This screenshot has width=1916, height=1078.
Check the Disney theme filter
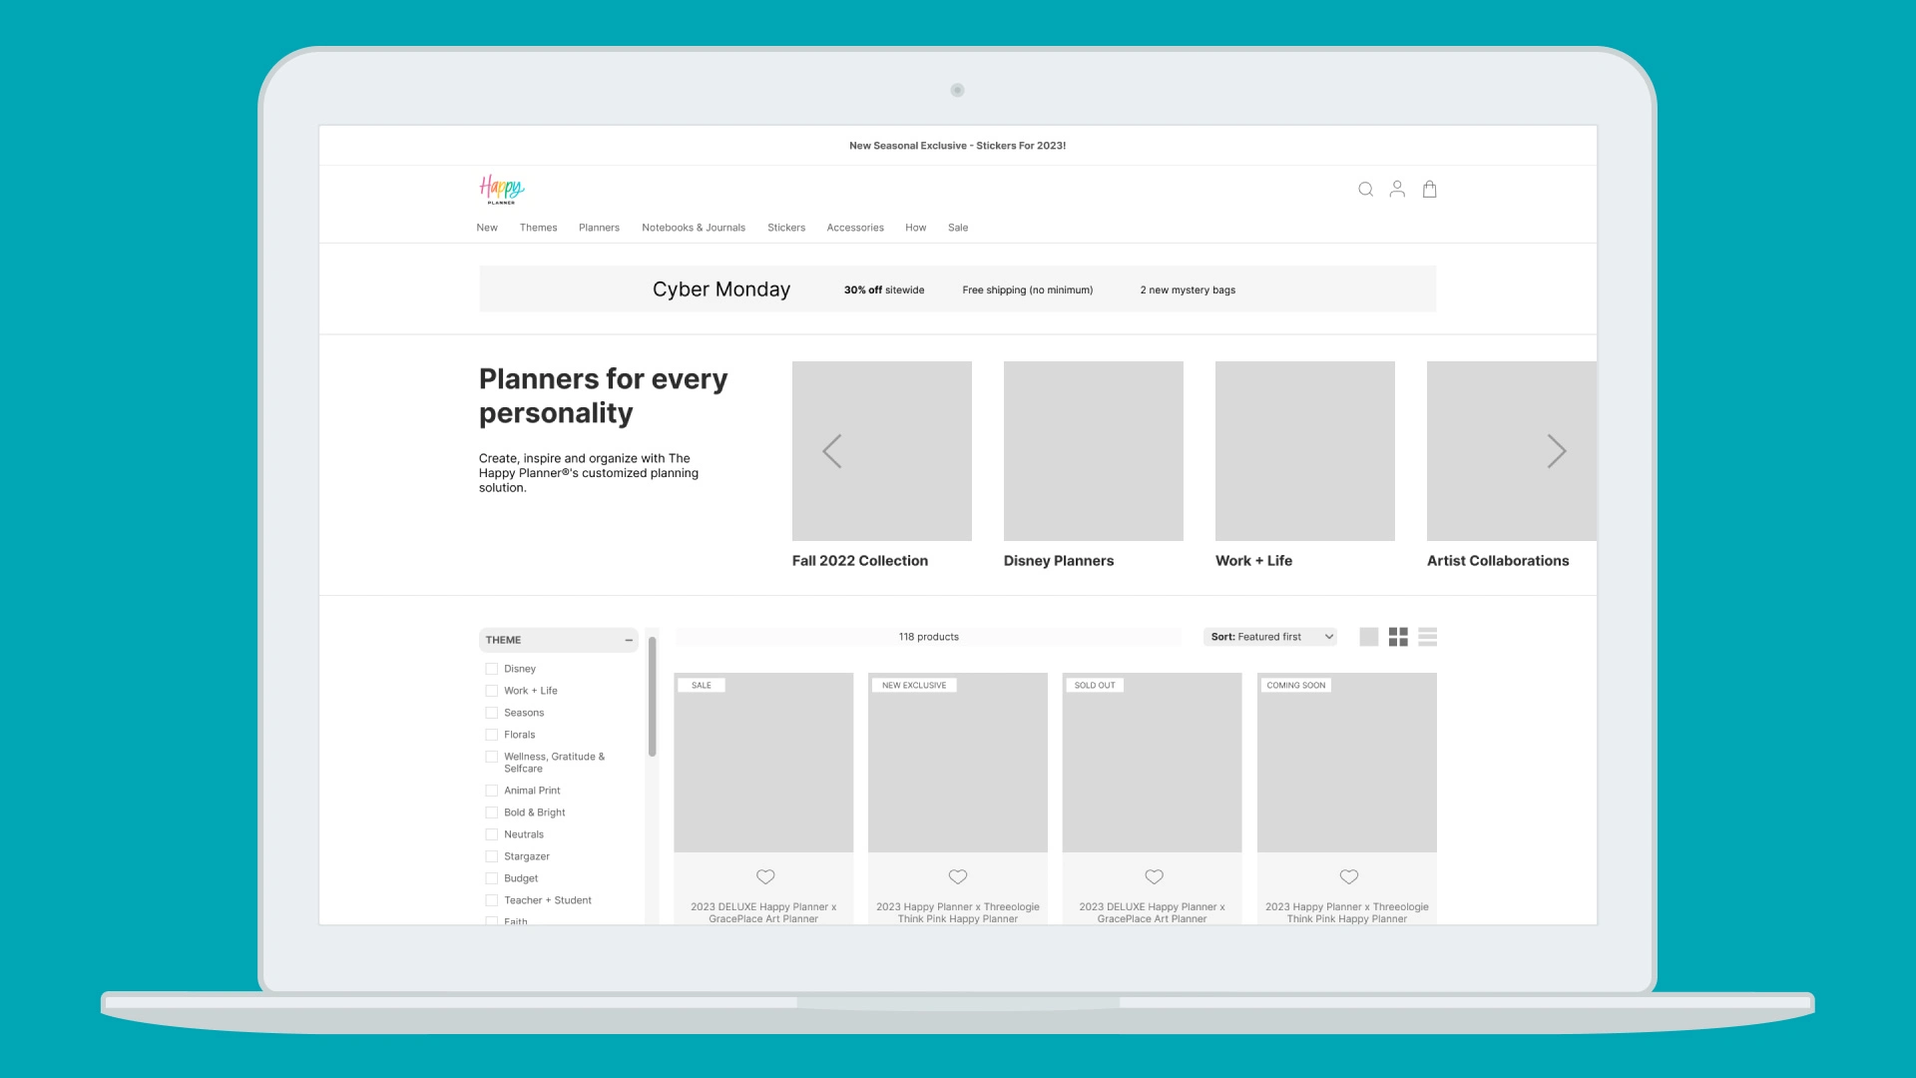[491, 669]
